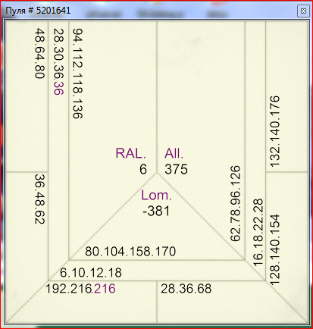
Task: Click vertical score 128.140.154
Action: pos(275,250)
